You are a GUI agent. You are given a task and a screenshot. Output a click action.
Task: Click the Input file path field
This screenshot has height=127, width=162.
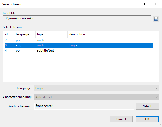click(77, 19)
